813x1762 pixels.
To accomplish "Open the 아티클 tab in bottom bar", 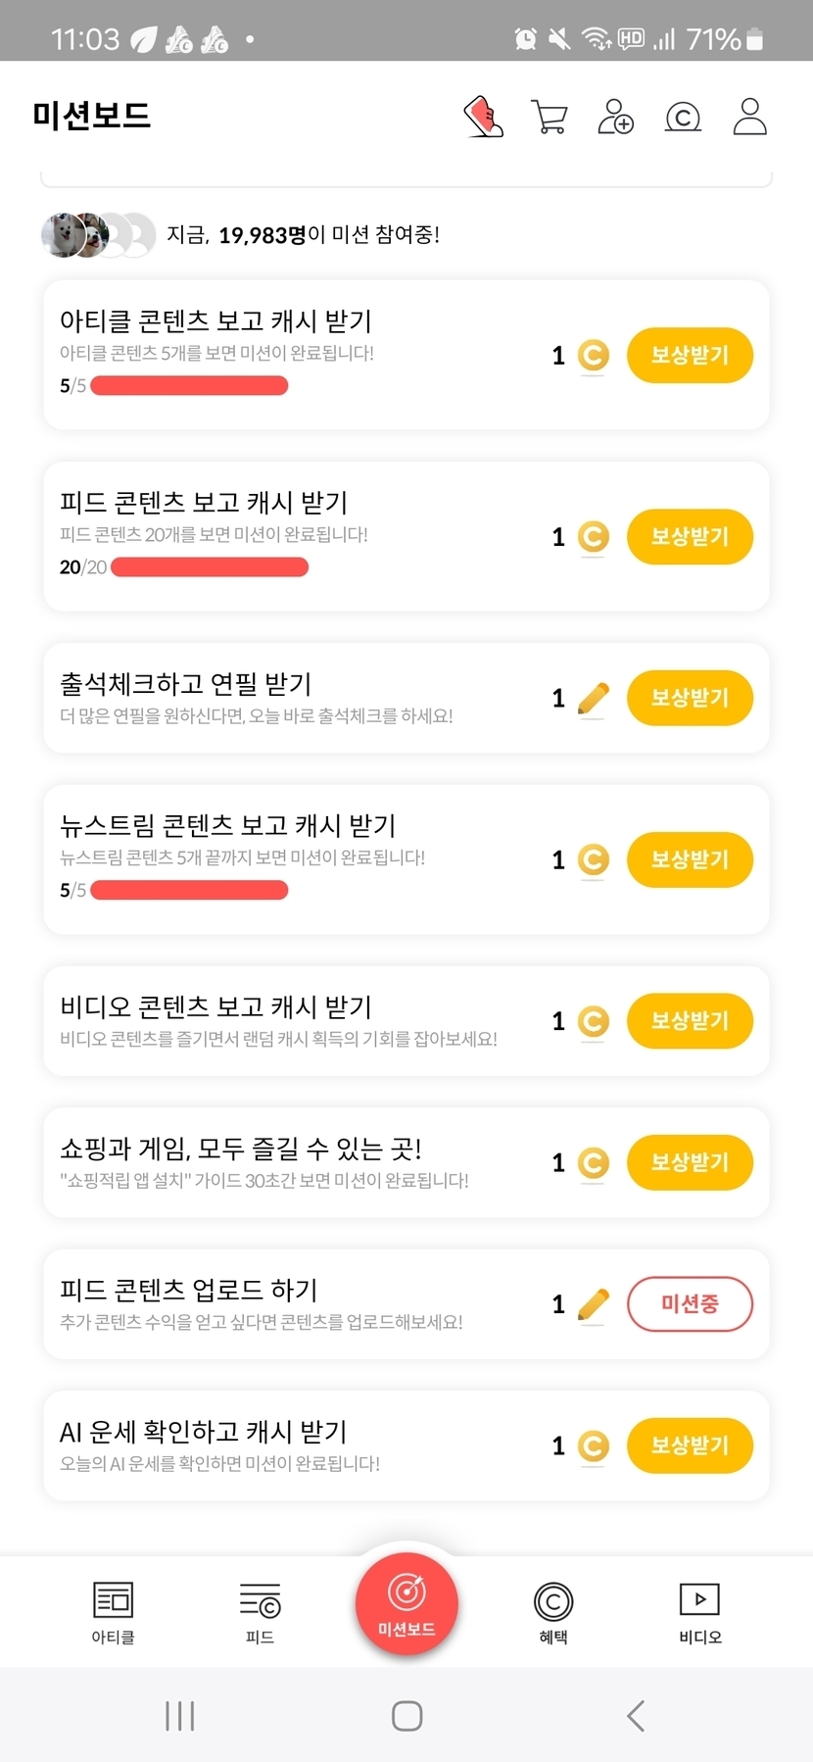I will tap(113, 1612).
